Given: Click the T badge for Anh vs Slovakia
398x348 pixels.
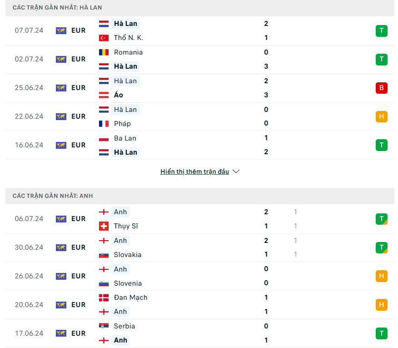Looking at the screenshot, I should (381, 247).
